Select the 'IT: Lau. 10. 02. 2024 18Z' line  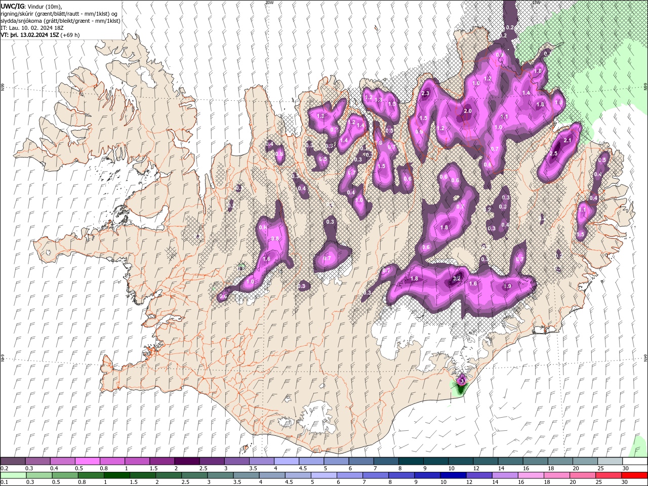[33, 28]
